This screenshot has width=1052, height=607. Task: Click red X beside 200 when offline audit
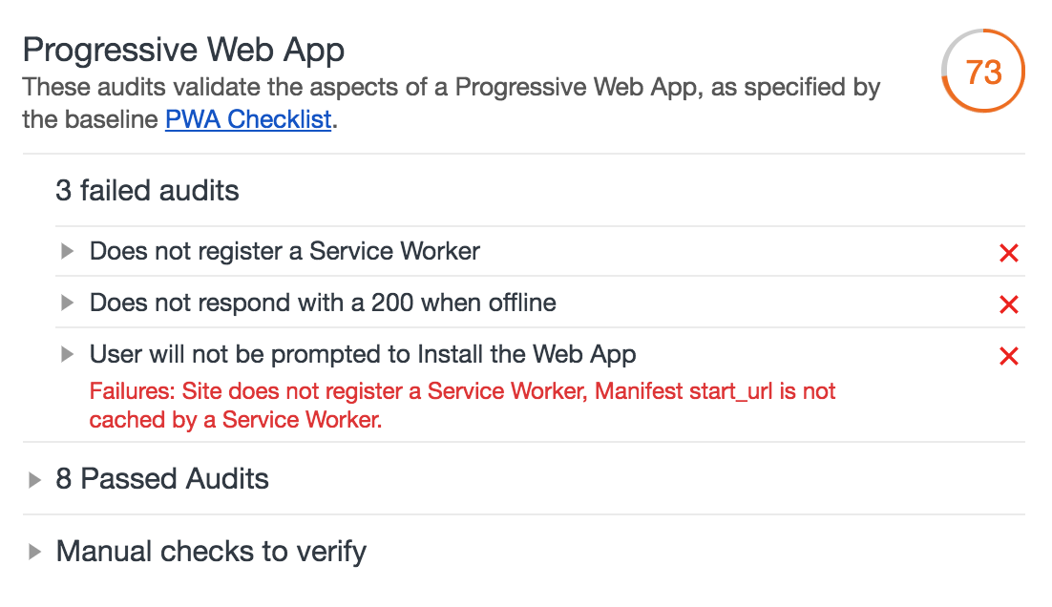click(1008, 304)
